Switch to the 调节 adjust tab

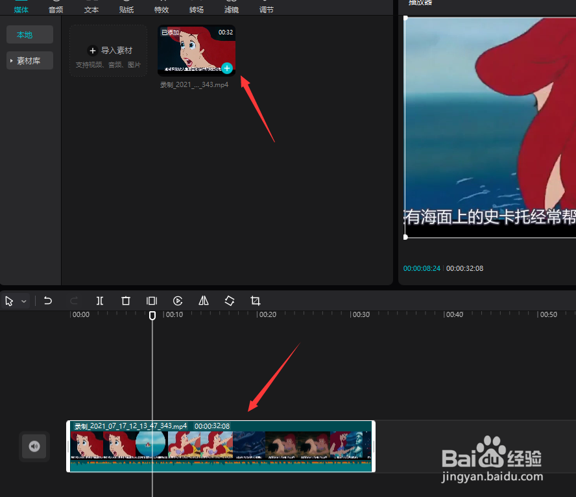(x=267, y=9)
